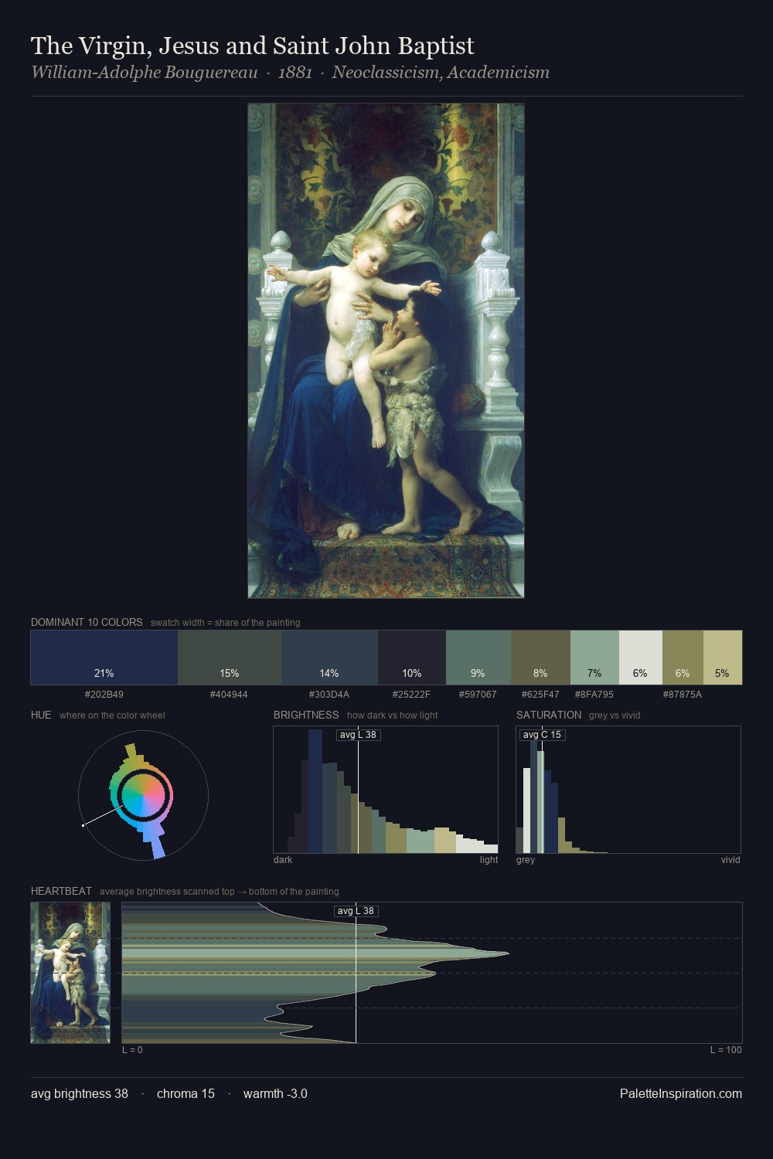Image resolution: width=773 pixels, height=1159 pixels.
Task: Click the hex code #303D4A
Action: coord(329,695)
